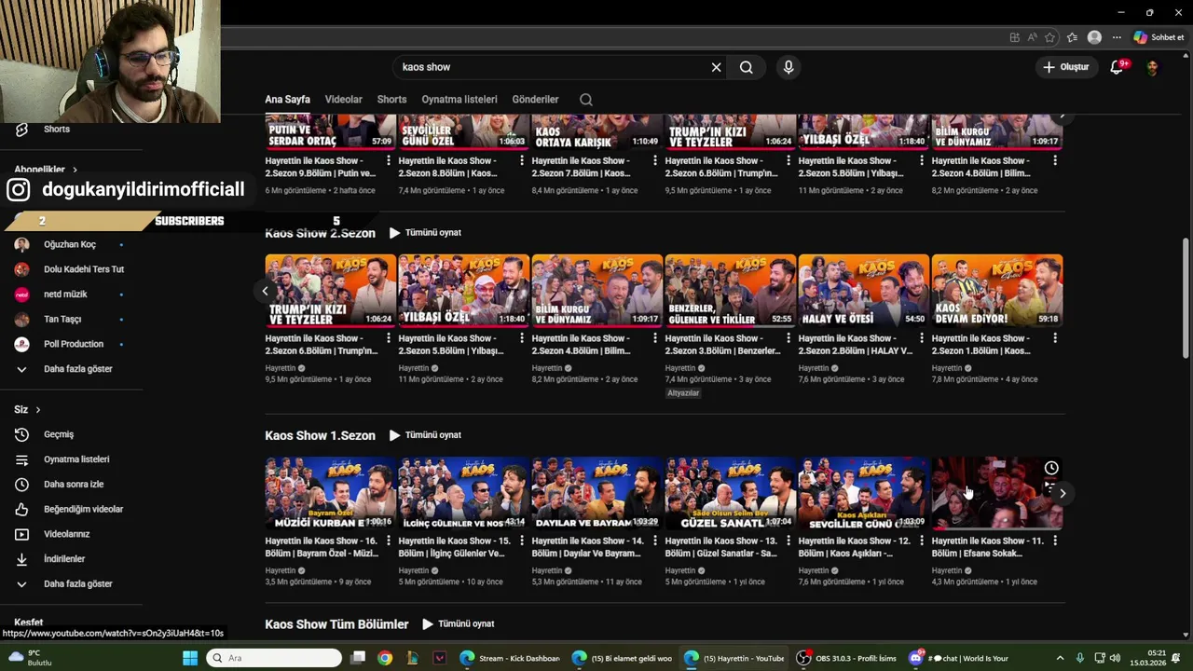Activate voice search microphone icon
The height and width of the screenshot is (671, 1193).
tap(788, 67)
